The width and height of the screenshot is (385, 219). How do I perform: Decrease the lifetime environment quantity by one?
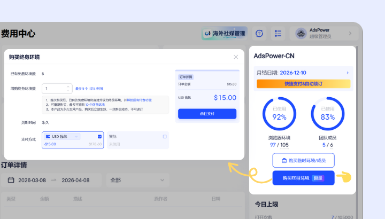[x=68, y=90]
